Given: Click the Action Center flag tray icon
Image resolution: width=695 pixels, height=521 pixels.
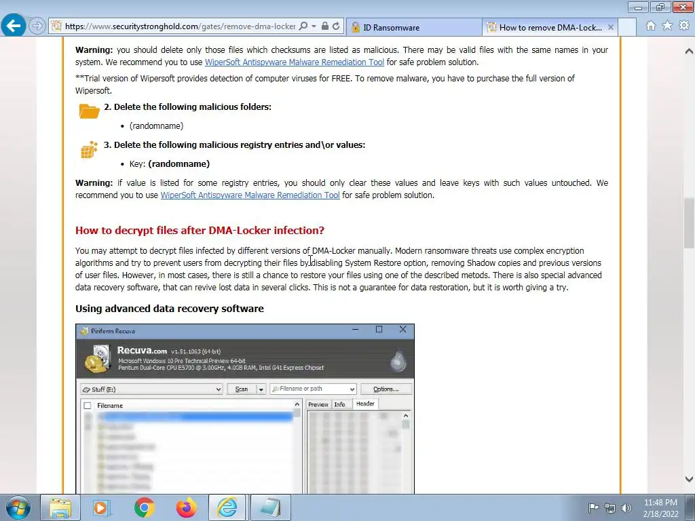Looking at the screenshot, I should (x=593, y=507).
